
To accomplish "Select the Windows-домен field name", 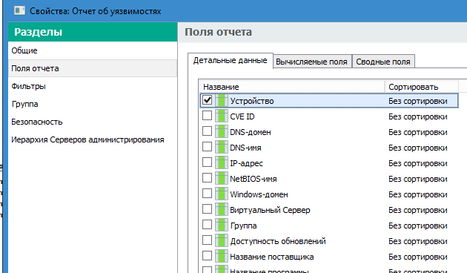I will point(259,194).
